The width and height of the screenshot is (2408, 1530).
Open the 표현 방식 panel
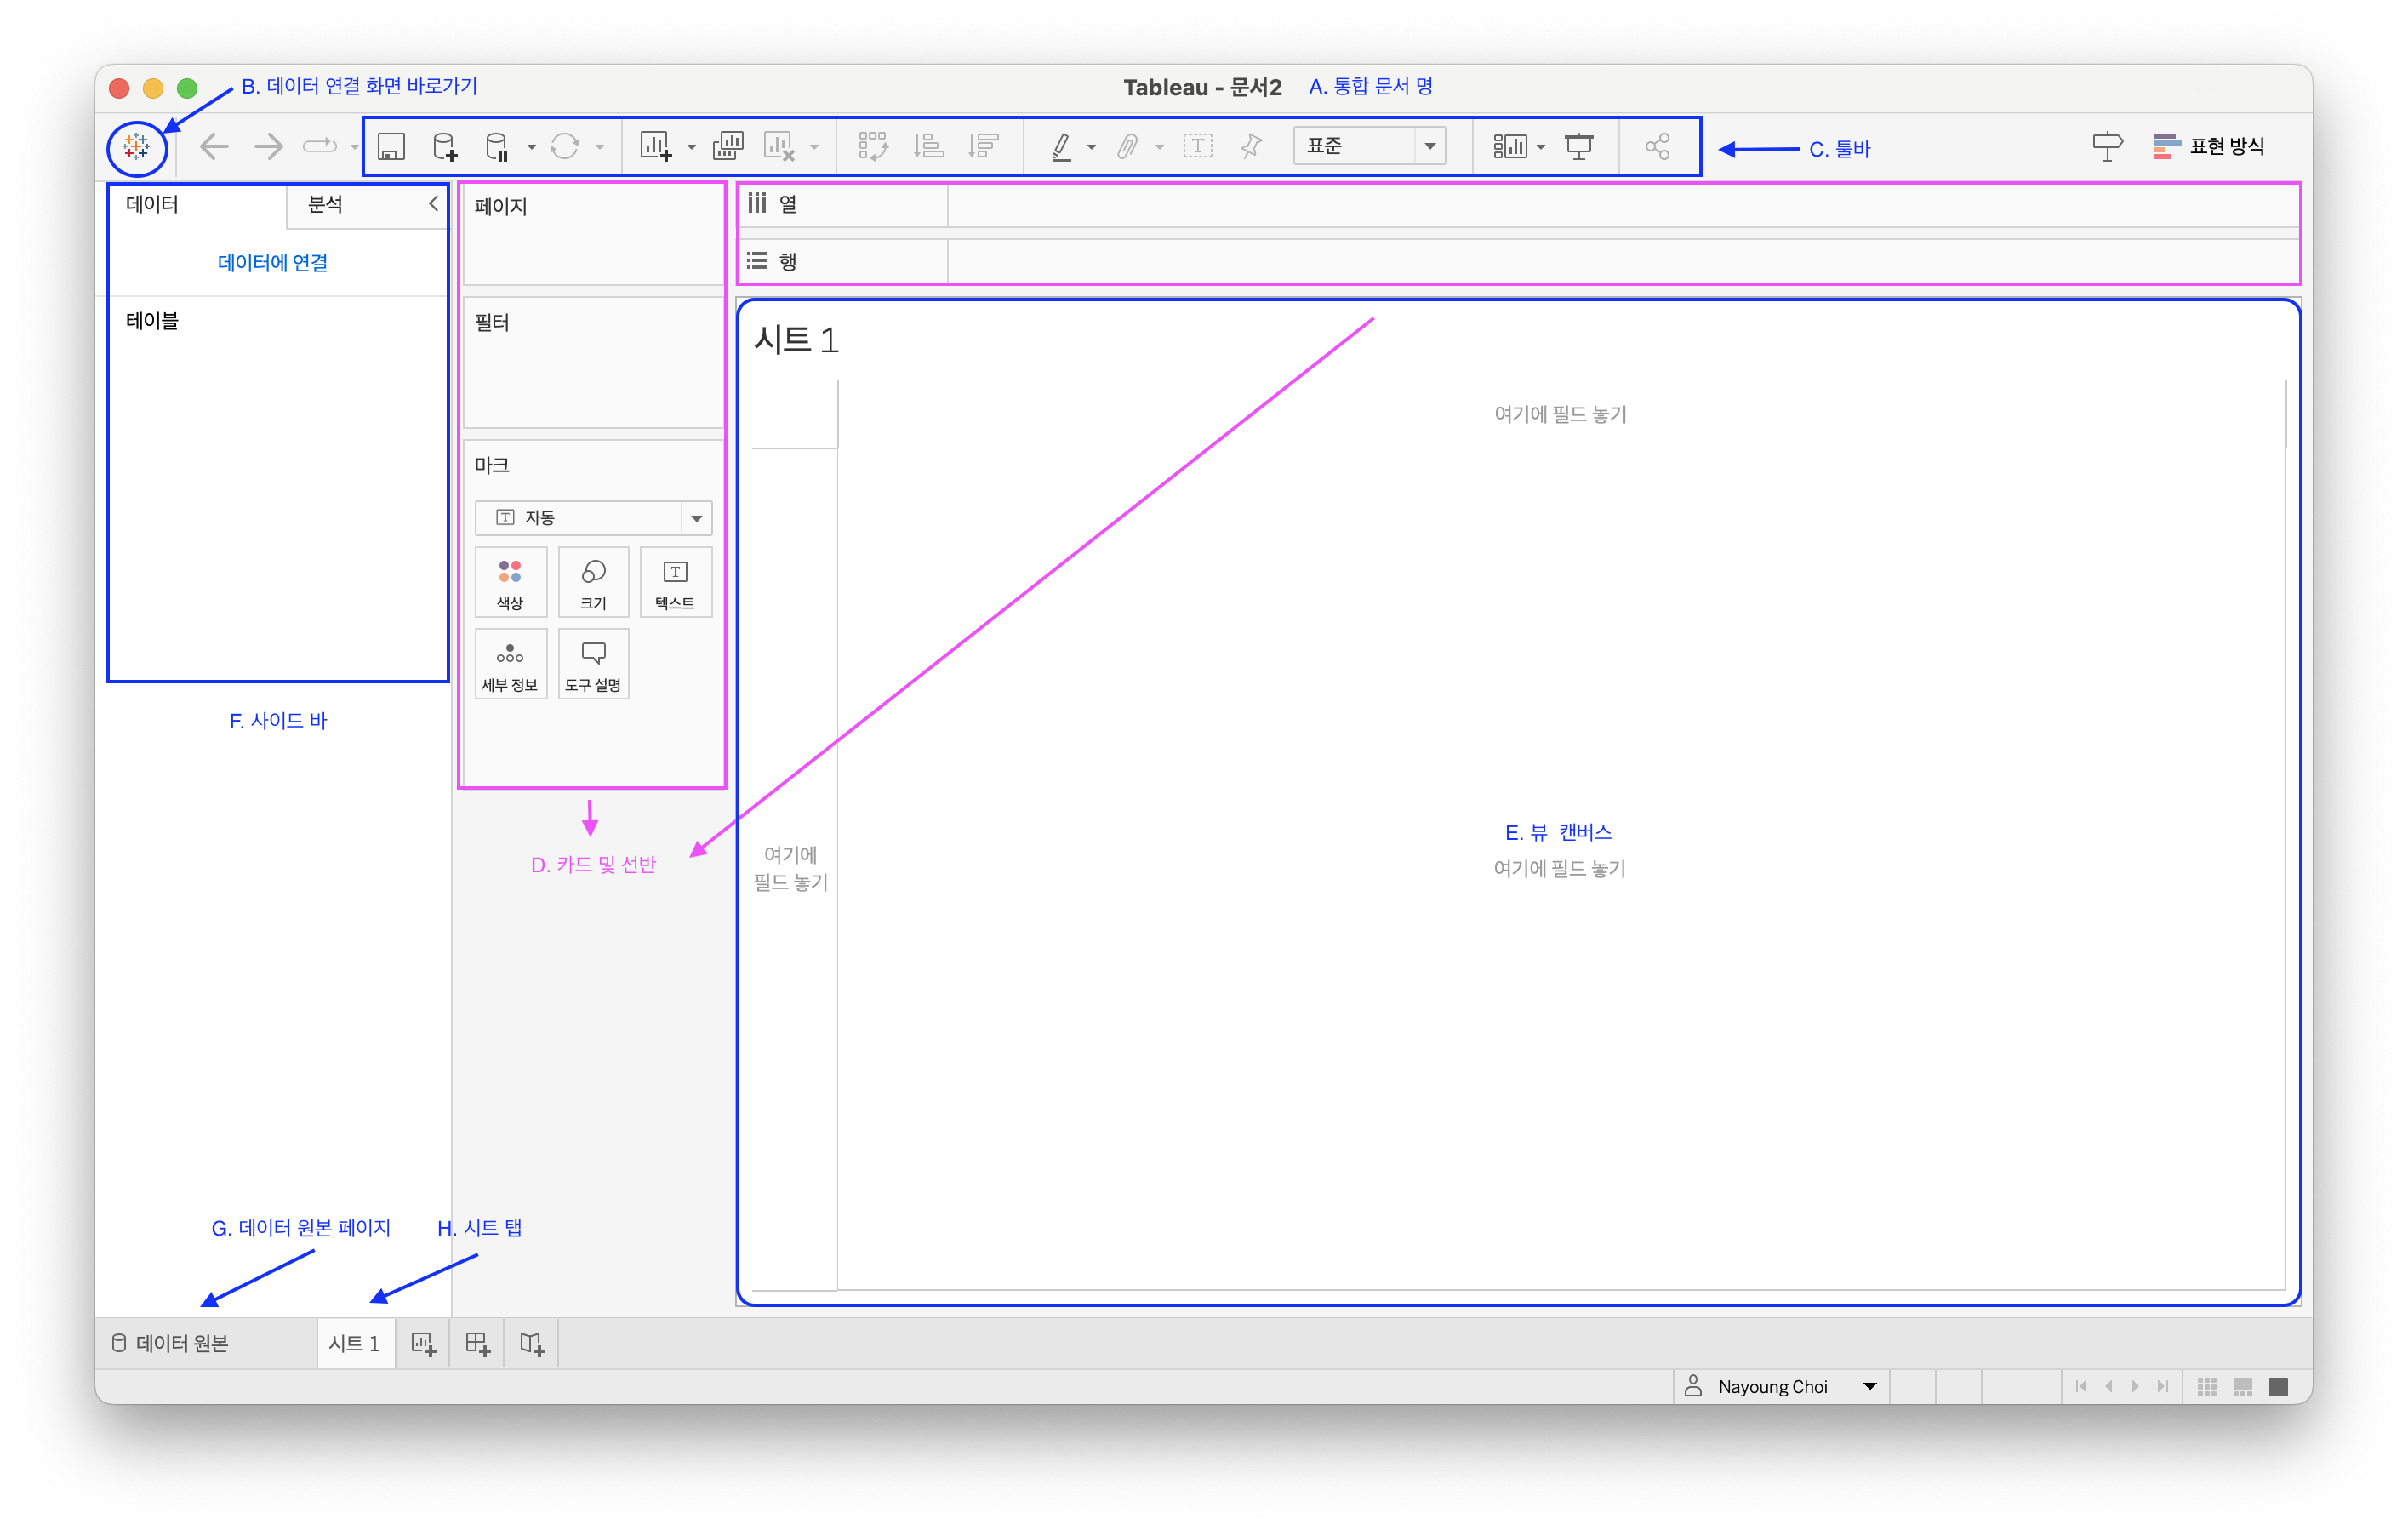click(x=2209, y=146)
